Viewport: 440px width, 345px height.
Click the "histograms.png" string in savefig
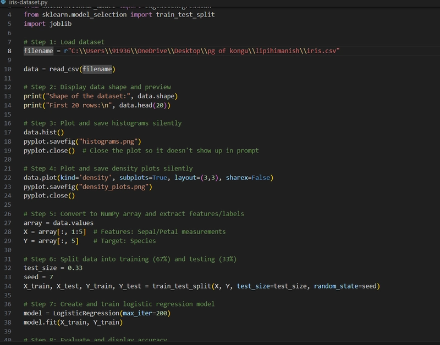click(x=108, y=142)
